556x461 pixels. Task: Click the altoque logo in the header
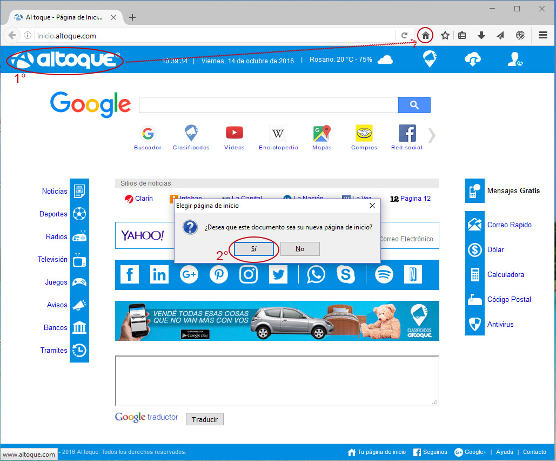65,60
